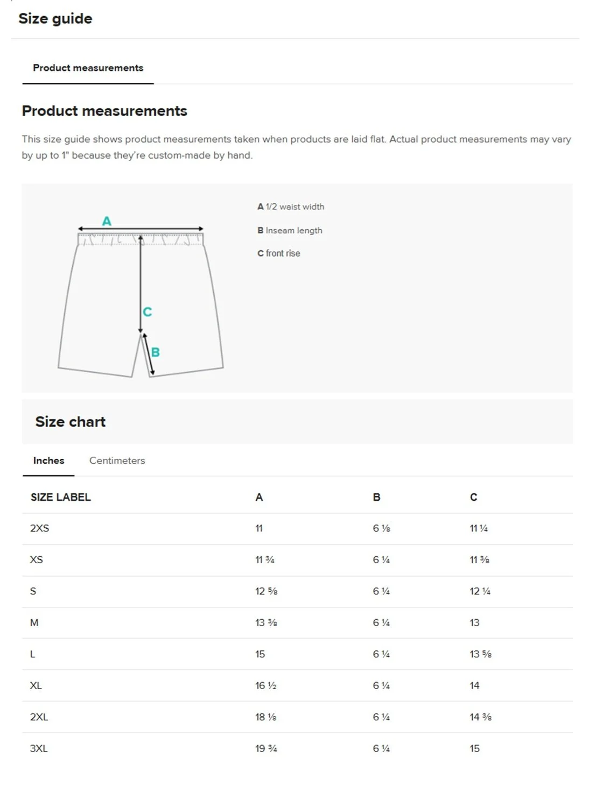Click the teal A waist marker

pos(107,221)
